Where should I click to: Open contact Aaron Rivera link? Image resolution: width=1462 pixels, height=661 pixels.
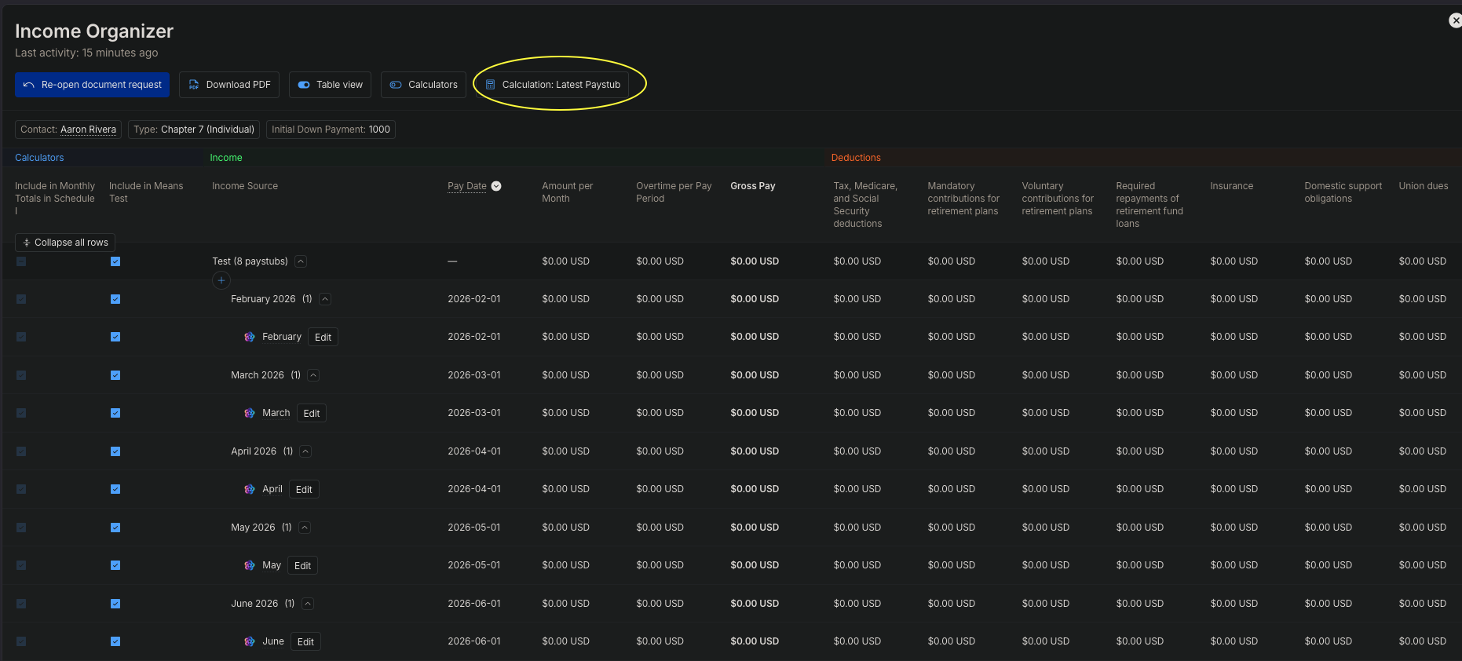(88, 130)
